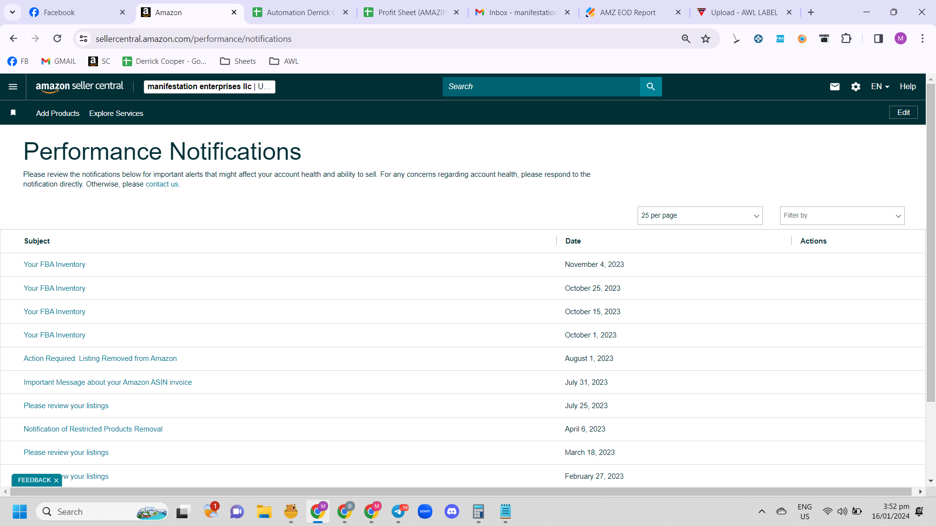Open Notification of Restricted Products Removal
Image resolution: width=936 pixels, height=526 pixels.
[x=93, y=429]
